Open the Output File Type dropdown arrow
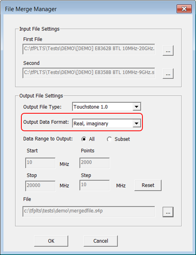Viewport: 196px width, 255px height. [137, 107]
